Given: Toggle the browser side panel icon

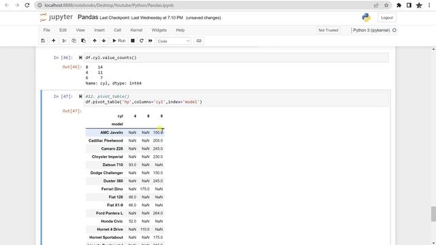Looking at the screenshot, I should coord(409,5).
